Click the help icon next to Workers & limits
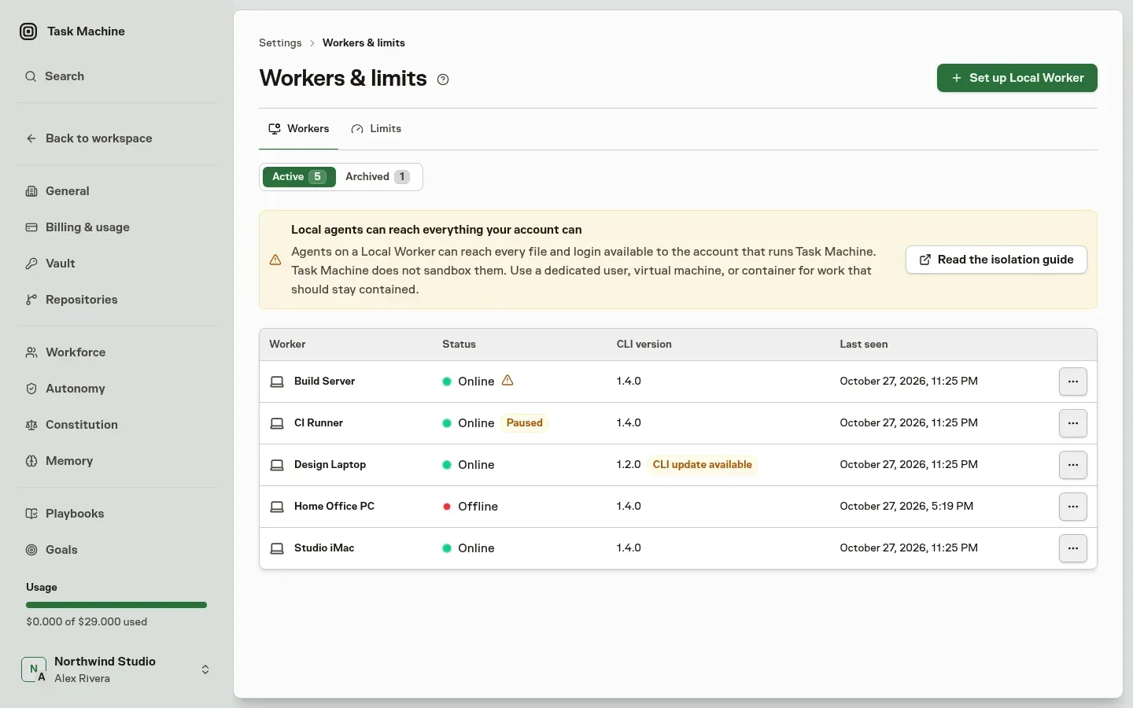1133x708 pixels. click(443, 79)
